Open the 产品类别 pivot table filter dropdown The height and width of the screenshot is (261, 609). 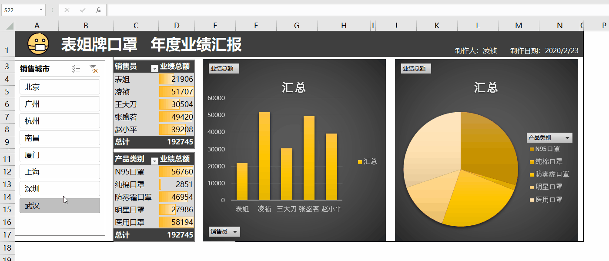click(x=154, y=161)
